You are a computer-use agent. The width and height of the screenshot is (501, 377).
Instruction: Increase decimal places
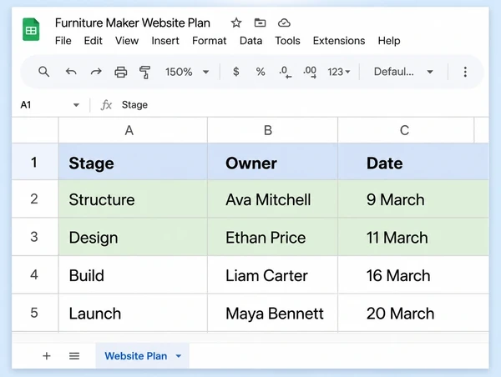click(310, 72)
